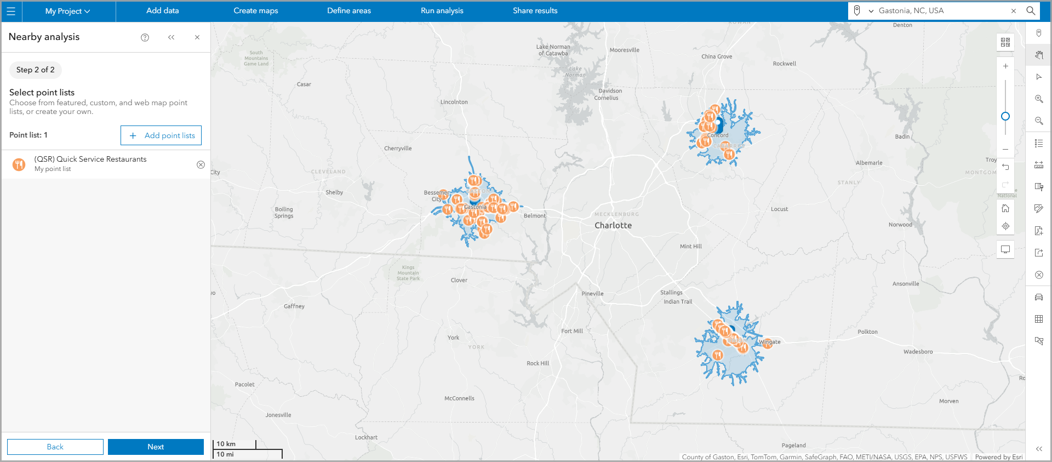This screenshot has width=1052, height=462.
Task: Activate the pan hand tool
Action: [1039, 55]
